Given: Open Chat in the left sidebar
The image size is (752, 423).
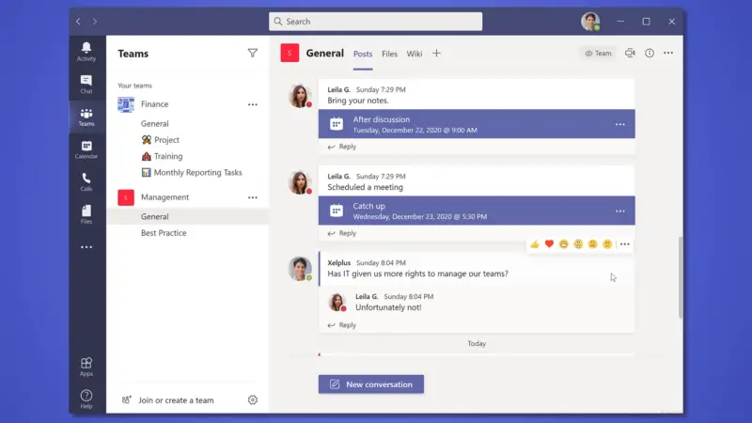Looking at the screenshot, I should [86, 85].
